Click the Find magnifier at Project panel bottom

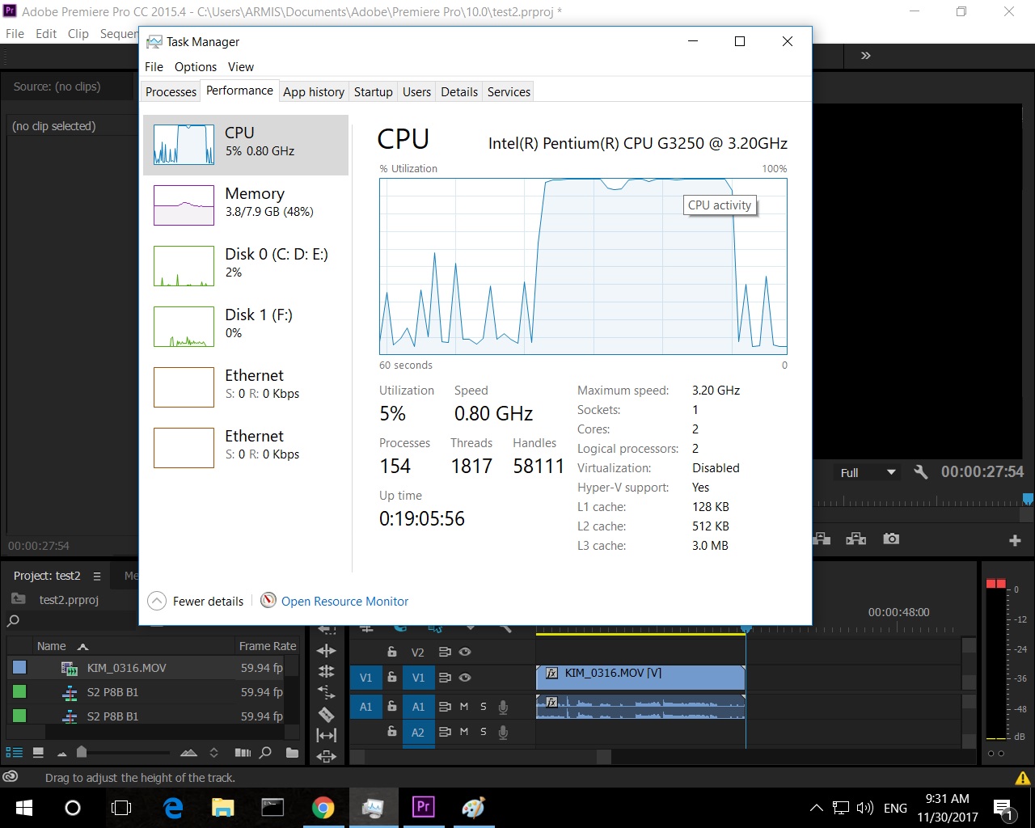(265, 753)
